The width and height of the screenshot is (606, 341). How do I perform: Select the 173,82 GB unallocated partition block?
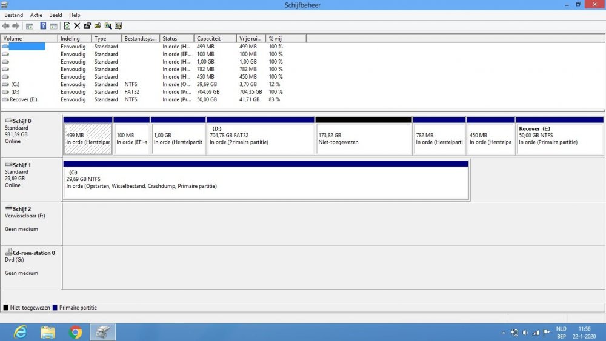pos(364,139)
